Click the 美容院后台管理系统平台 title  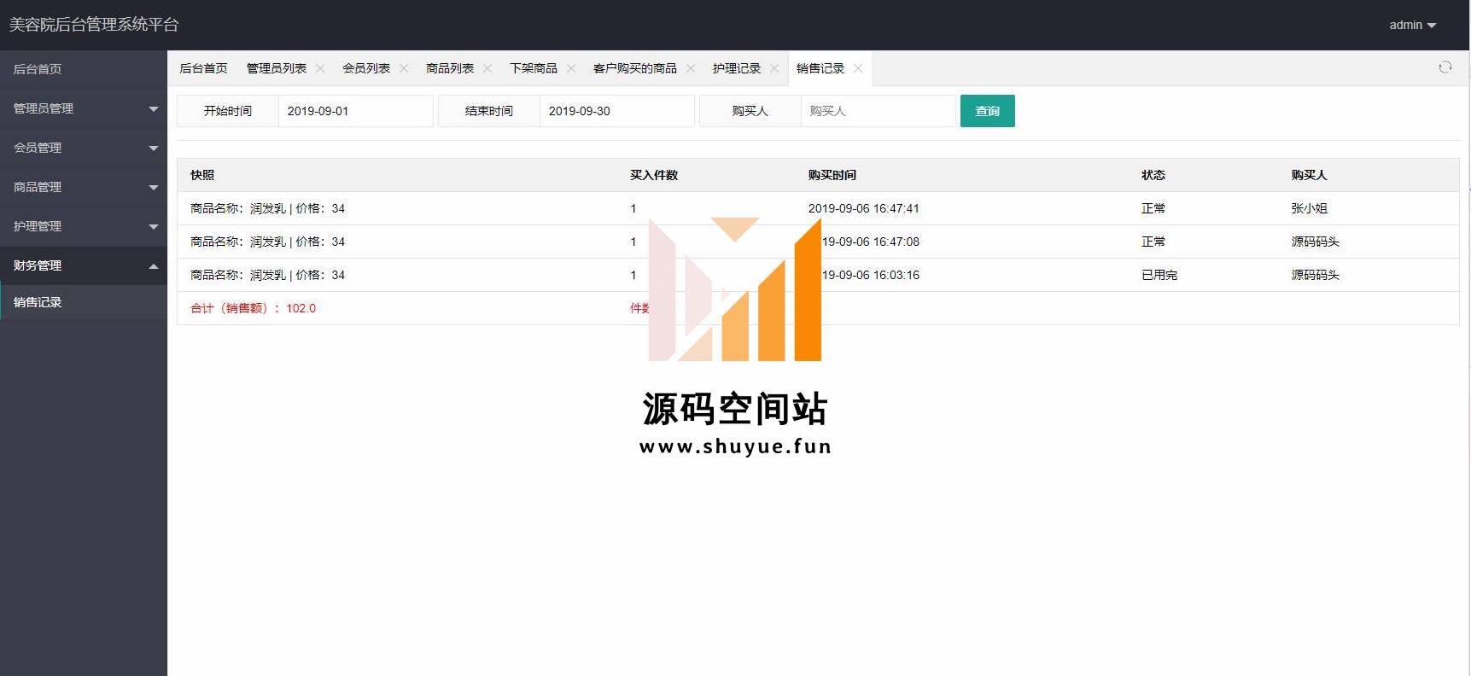[94, 25]
